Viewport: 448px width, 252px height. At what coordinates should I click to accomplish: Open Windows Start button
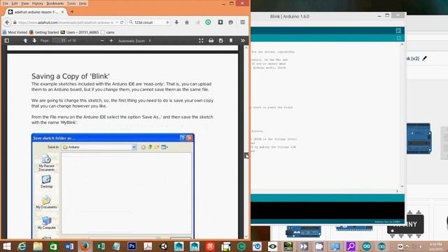6,246
